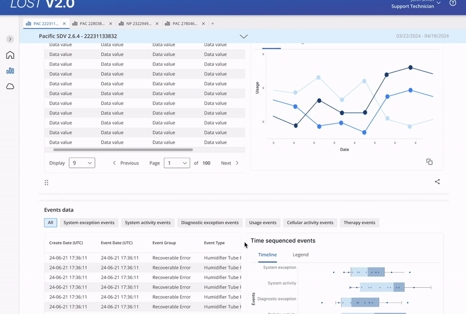
Task: Click the 'Date' axis label on usage chart
Action: coord(344,149)
